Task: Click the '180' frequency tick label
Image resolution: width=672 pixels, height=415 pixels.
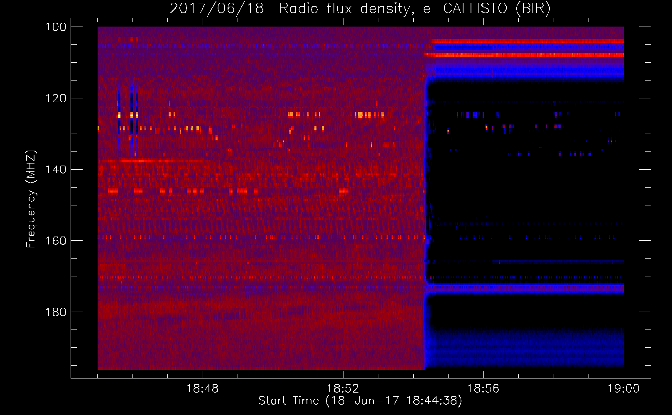Action: tap(56, 312)
